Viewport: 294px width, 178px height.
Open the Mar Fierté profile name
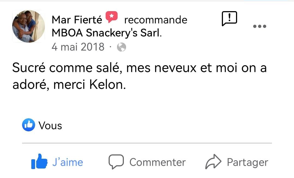point(77,20)
